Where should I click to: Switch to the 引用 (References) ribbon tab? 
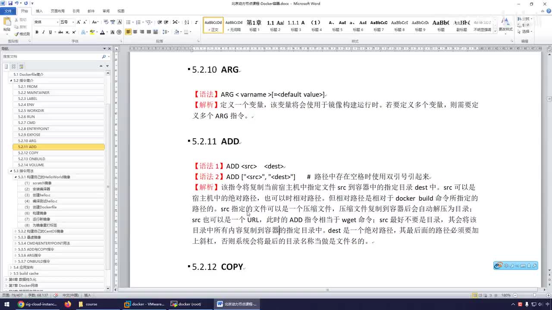click(76, 11)
